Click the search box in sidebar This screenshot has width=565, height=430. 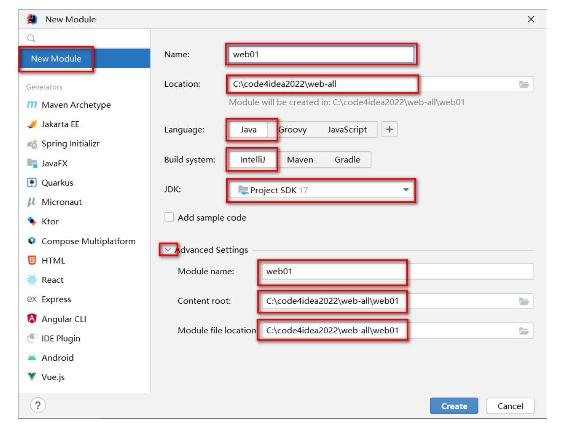[x=84, y=38]
